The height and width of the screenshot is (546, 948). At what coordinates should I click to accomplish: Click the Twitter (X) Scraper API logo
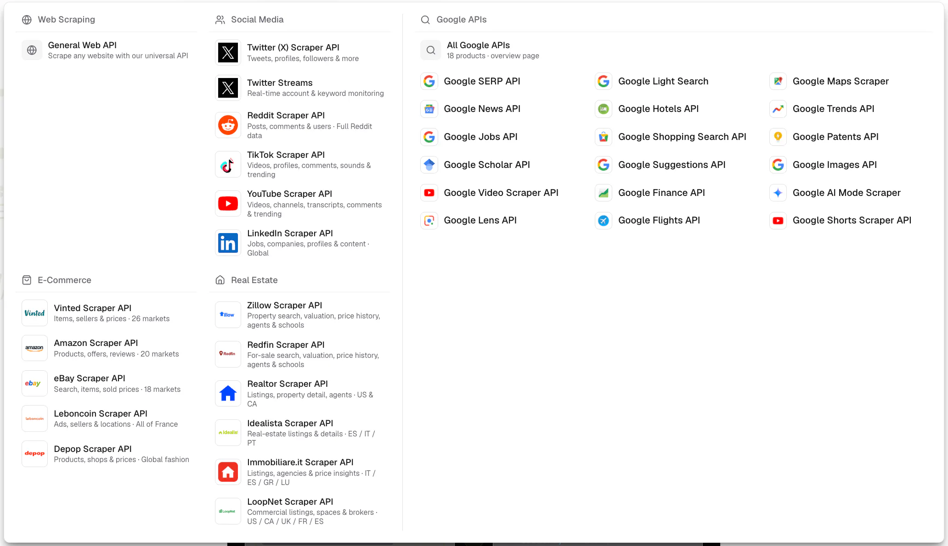(x=228, y=52)
